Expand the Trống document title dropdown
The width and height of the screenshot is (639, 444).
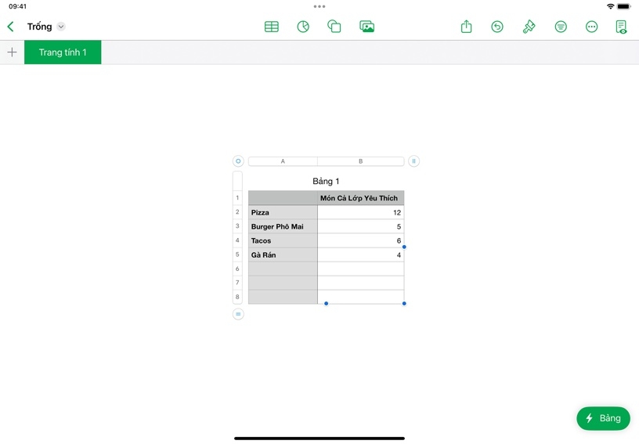pyautogui.click(x=61, y=27)
